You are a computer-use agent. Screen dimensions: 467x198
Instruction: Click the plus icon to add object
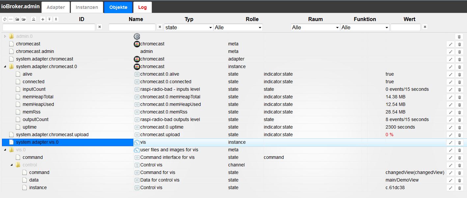tap(42, 19)
